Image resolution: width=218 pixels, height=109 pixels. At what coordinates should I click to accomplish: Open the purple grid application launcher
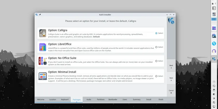[x=214, y=28]
